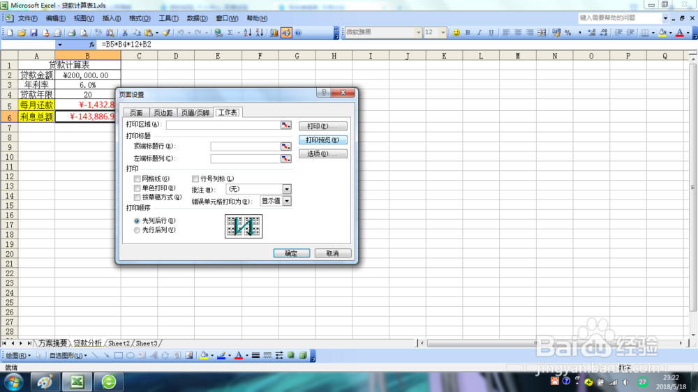
Task: Click the 打印区域 input field
Action: (x=223, y=125)
